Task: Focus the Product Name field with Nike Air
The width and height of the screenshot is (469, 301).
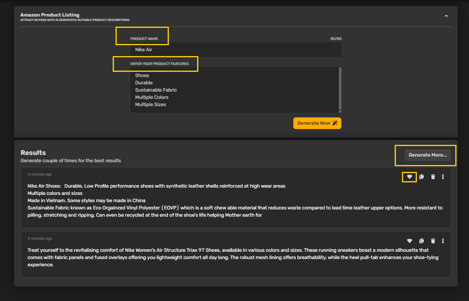Action: coord(236,50)
